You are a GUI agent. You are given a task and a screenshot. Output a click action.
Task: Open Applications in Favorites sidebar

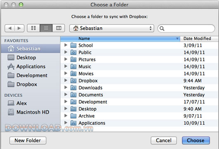pos(31,66)
